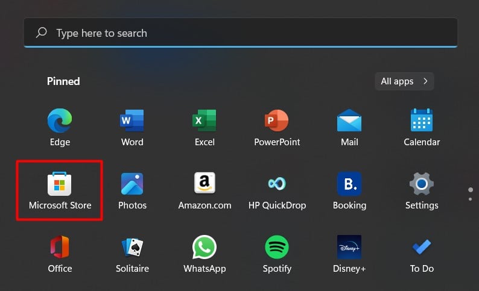
Task: Open Settings from pinned apps
Action: 422,190
